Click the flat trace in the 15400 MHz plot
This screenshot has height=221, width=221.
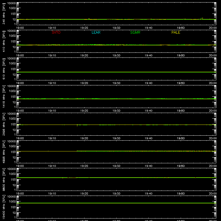pos(116,203)
